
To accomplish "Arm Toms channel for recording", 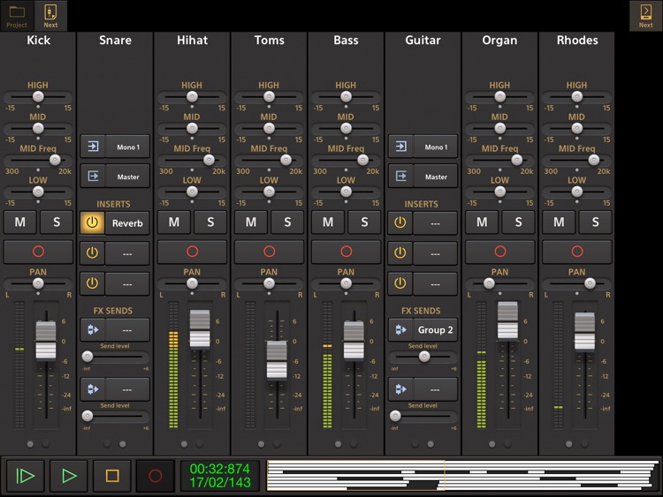I will [269, 252].
